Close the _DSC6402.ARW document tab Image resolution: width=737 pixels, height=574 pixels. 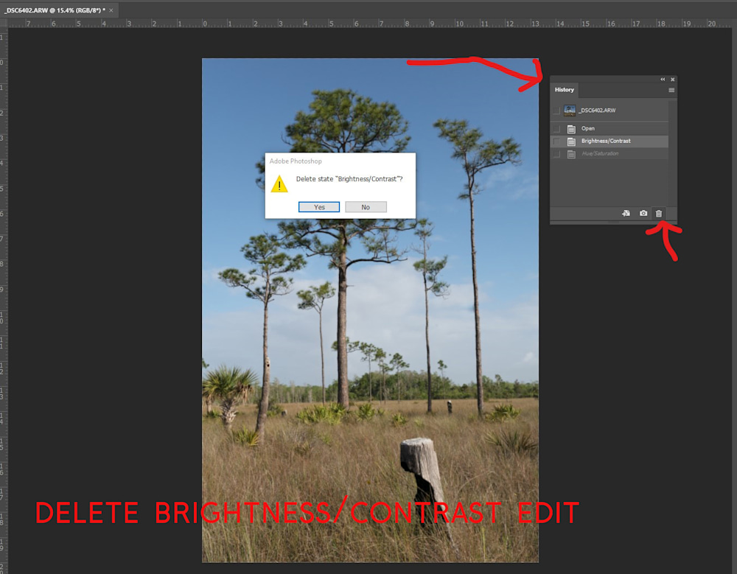click(x=111, y=10)
